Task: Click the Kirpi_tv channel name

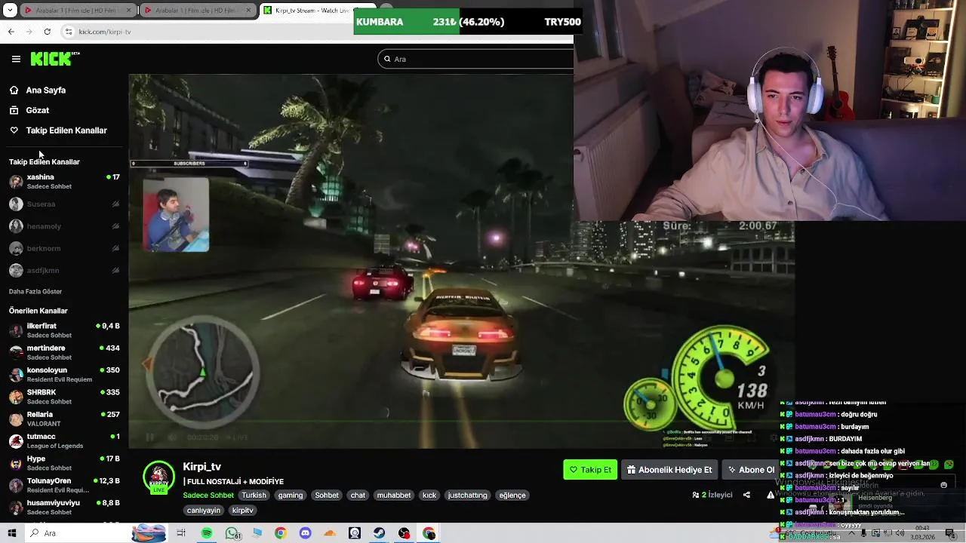Action: (202, 467)
